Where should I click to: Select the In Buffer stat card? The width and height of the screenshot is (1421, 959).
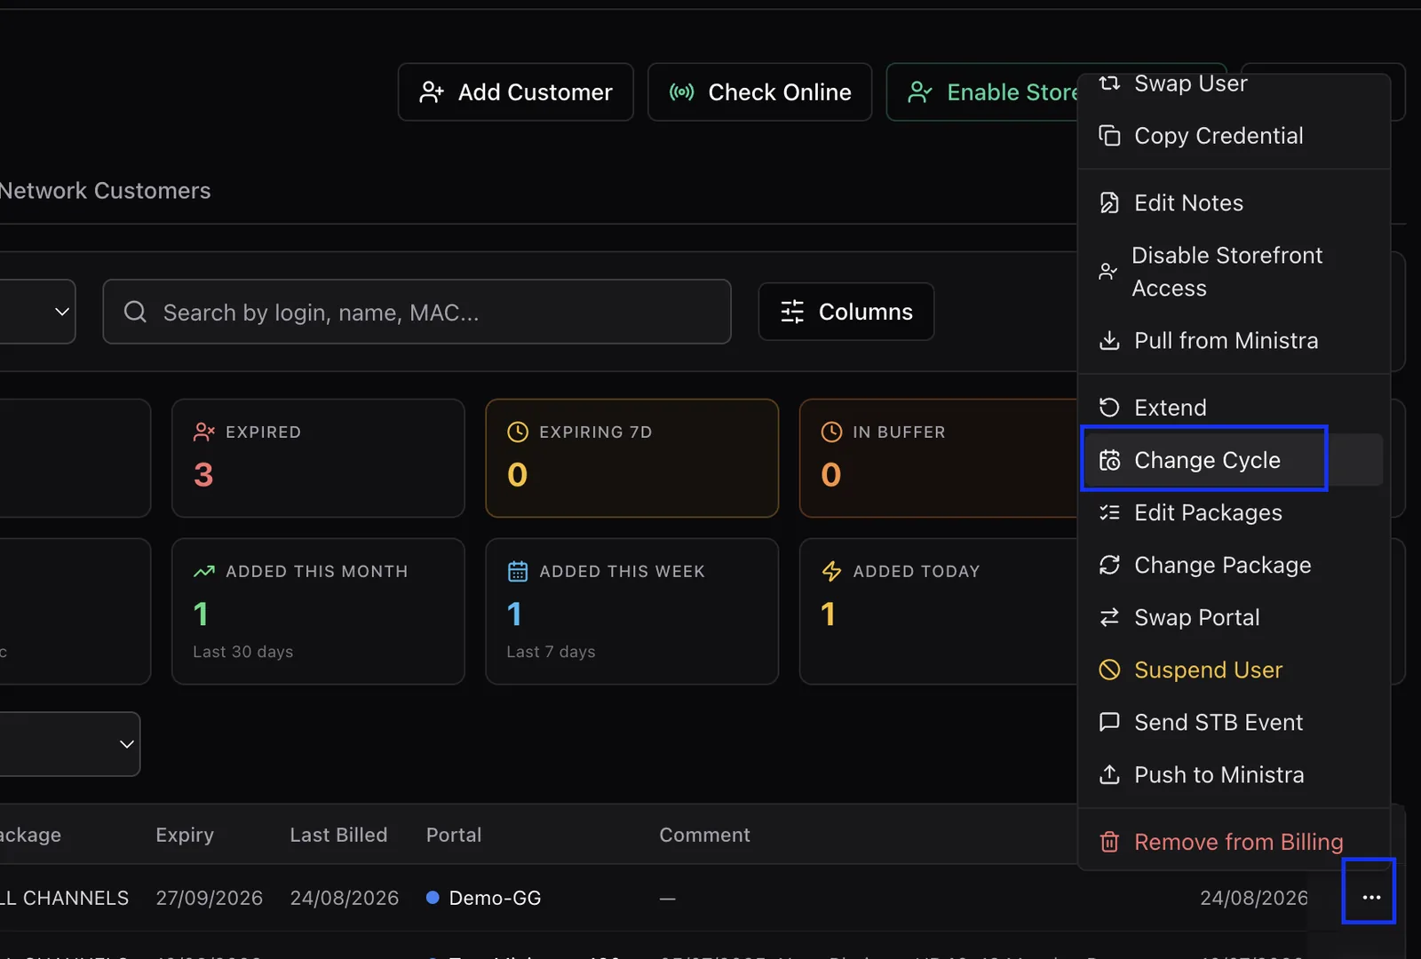pyautogui.click(x=938, y=458)
